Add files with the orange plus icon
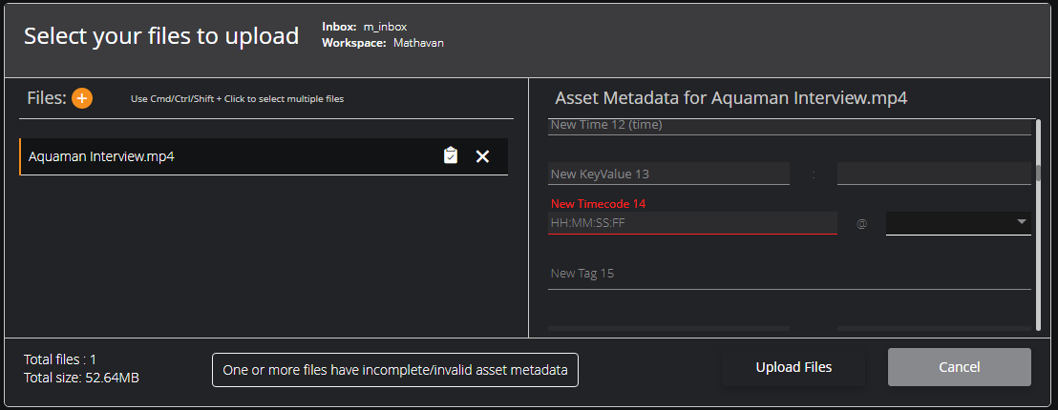1058x410 pixels. (82, 98)
